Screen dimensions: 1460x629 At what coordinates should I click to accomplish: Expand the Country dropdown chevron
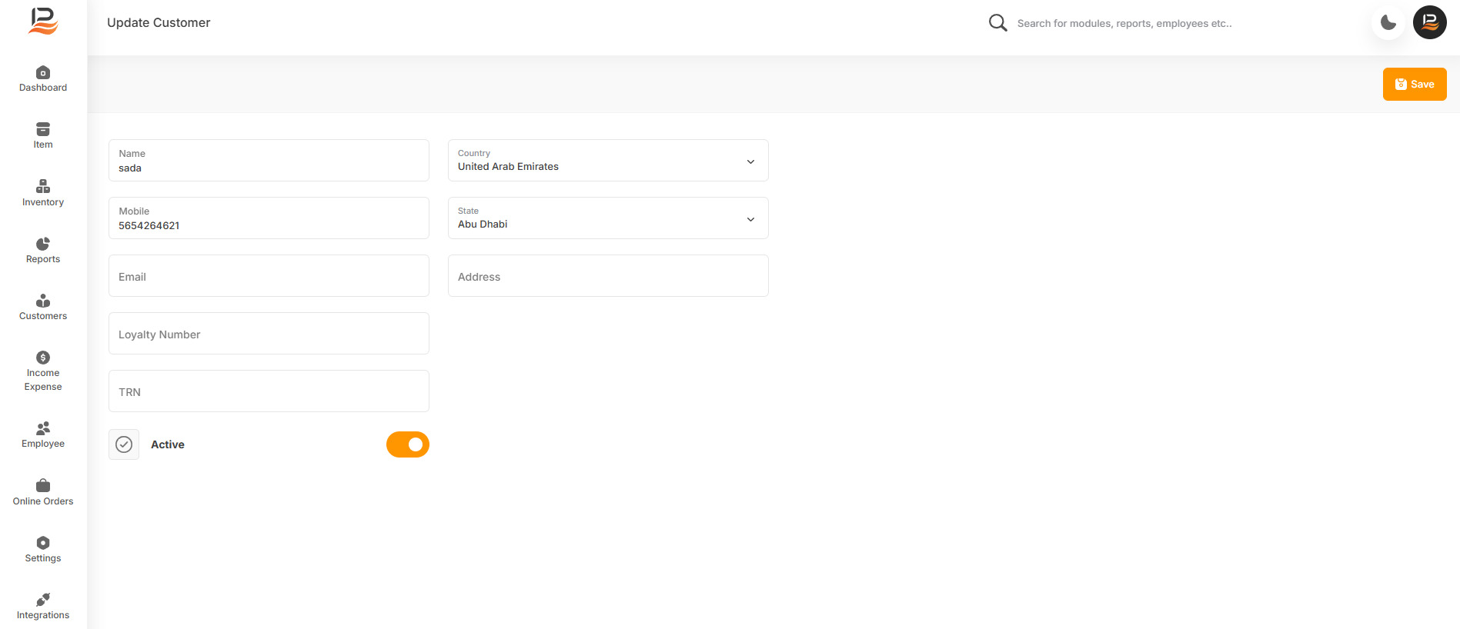coord(750,161)
